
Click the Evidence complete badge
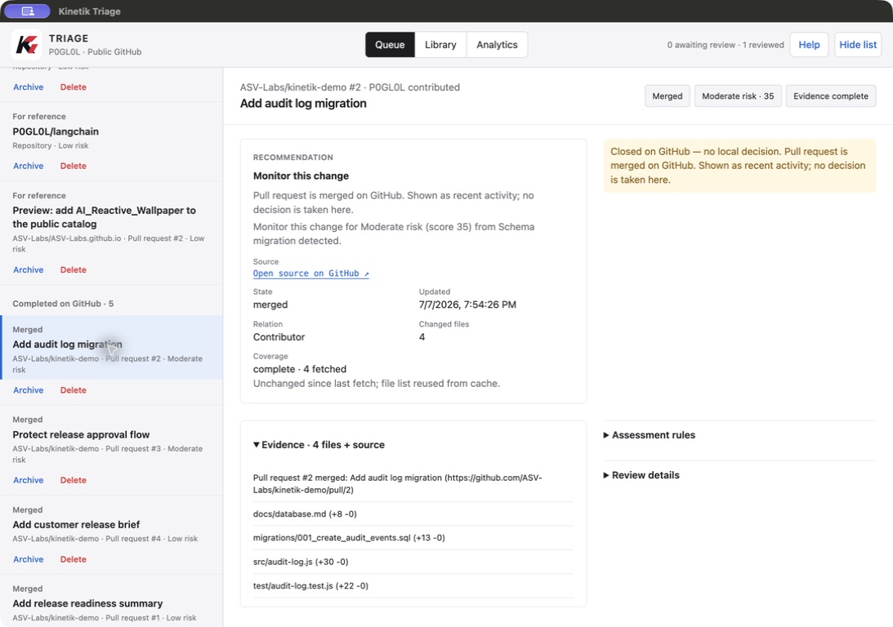830,96
